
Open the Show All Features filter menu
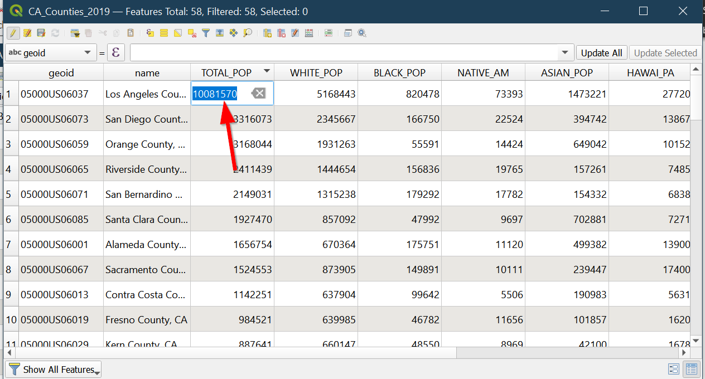(54, 370)
